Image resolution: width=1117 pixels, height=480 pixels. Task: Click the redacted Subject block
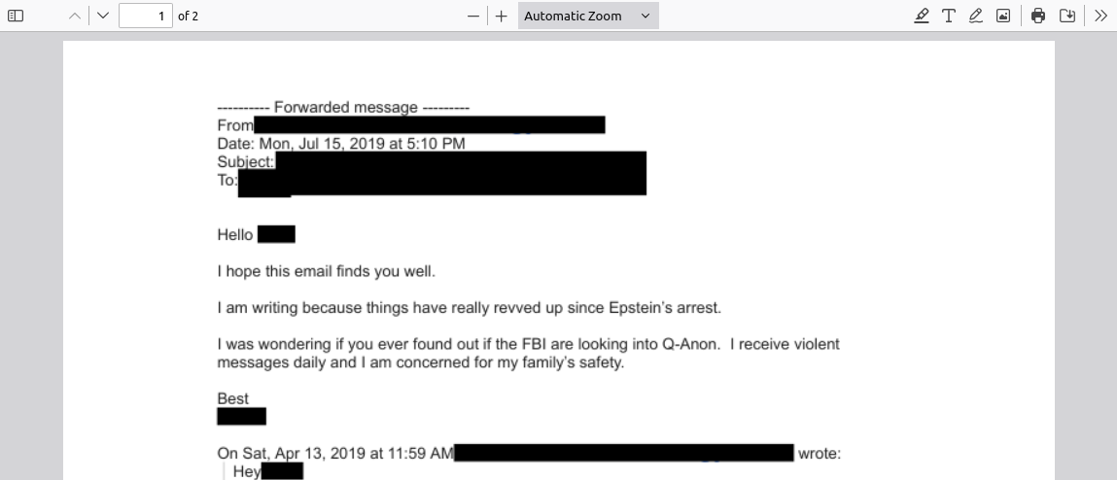[x=461, y=162]
